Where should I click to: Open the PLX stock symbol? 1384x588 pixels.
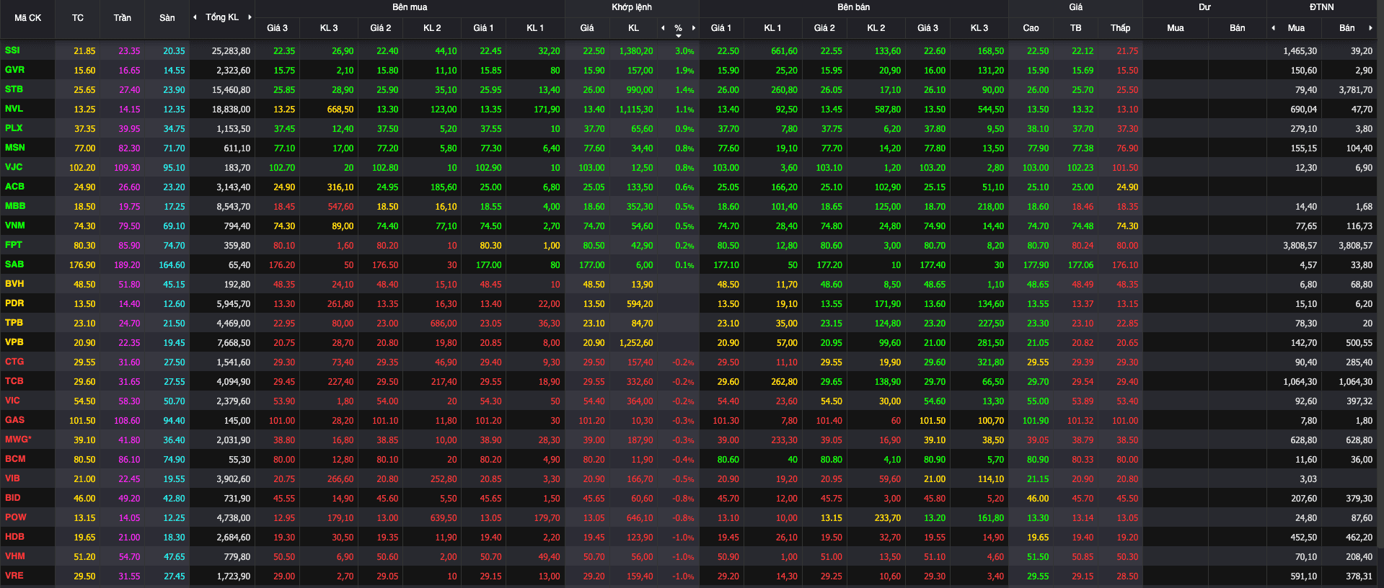(14, 128)
